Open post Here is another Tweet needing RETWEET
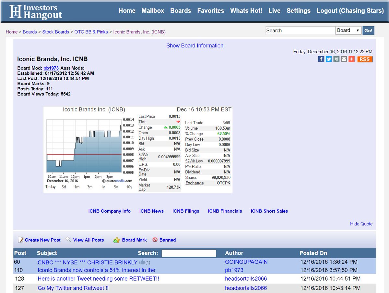Screen dimensions: 389x293 pos(98,279)
